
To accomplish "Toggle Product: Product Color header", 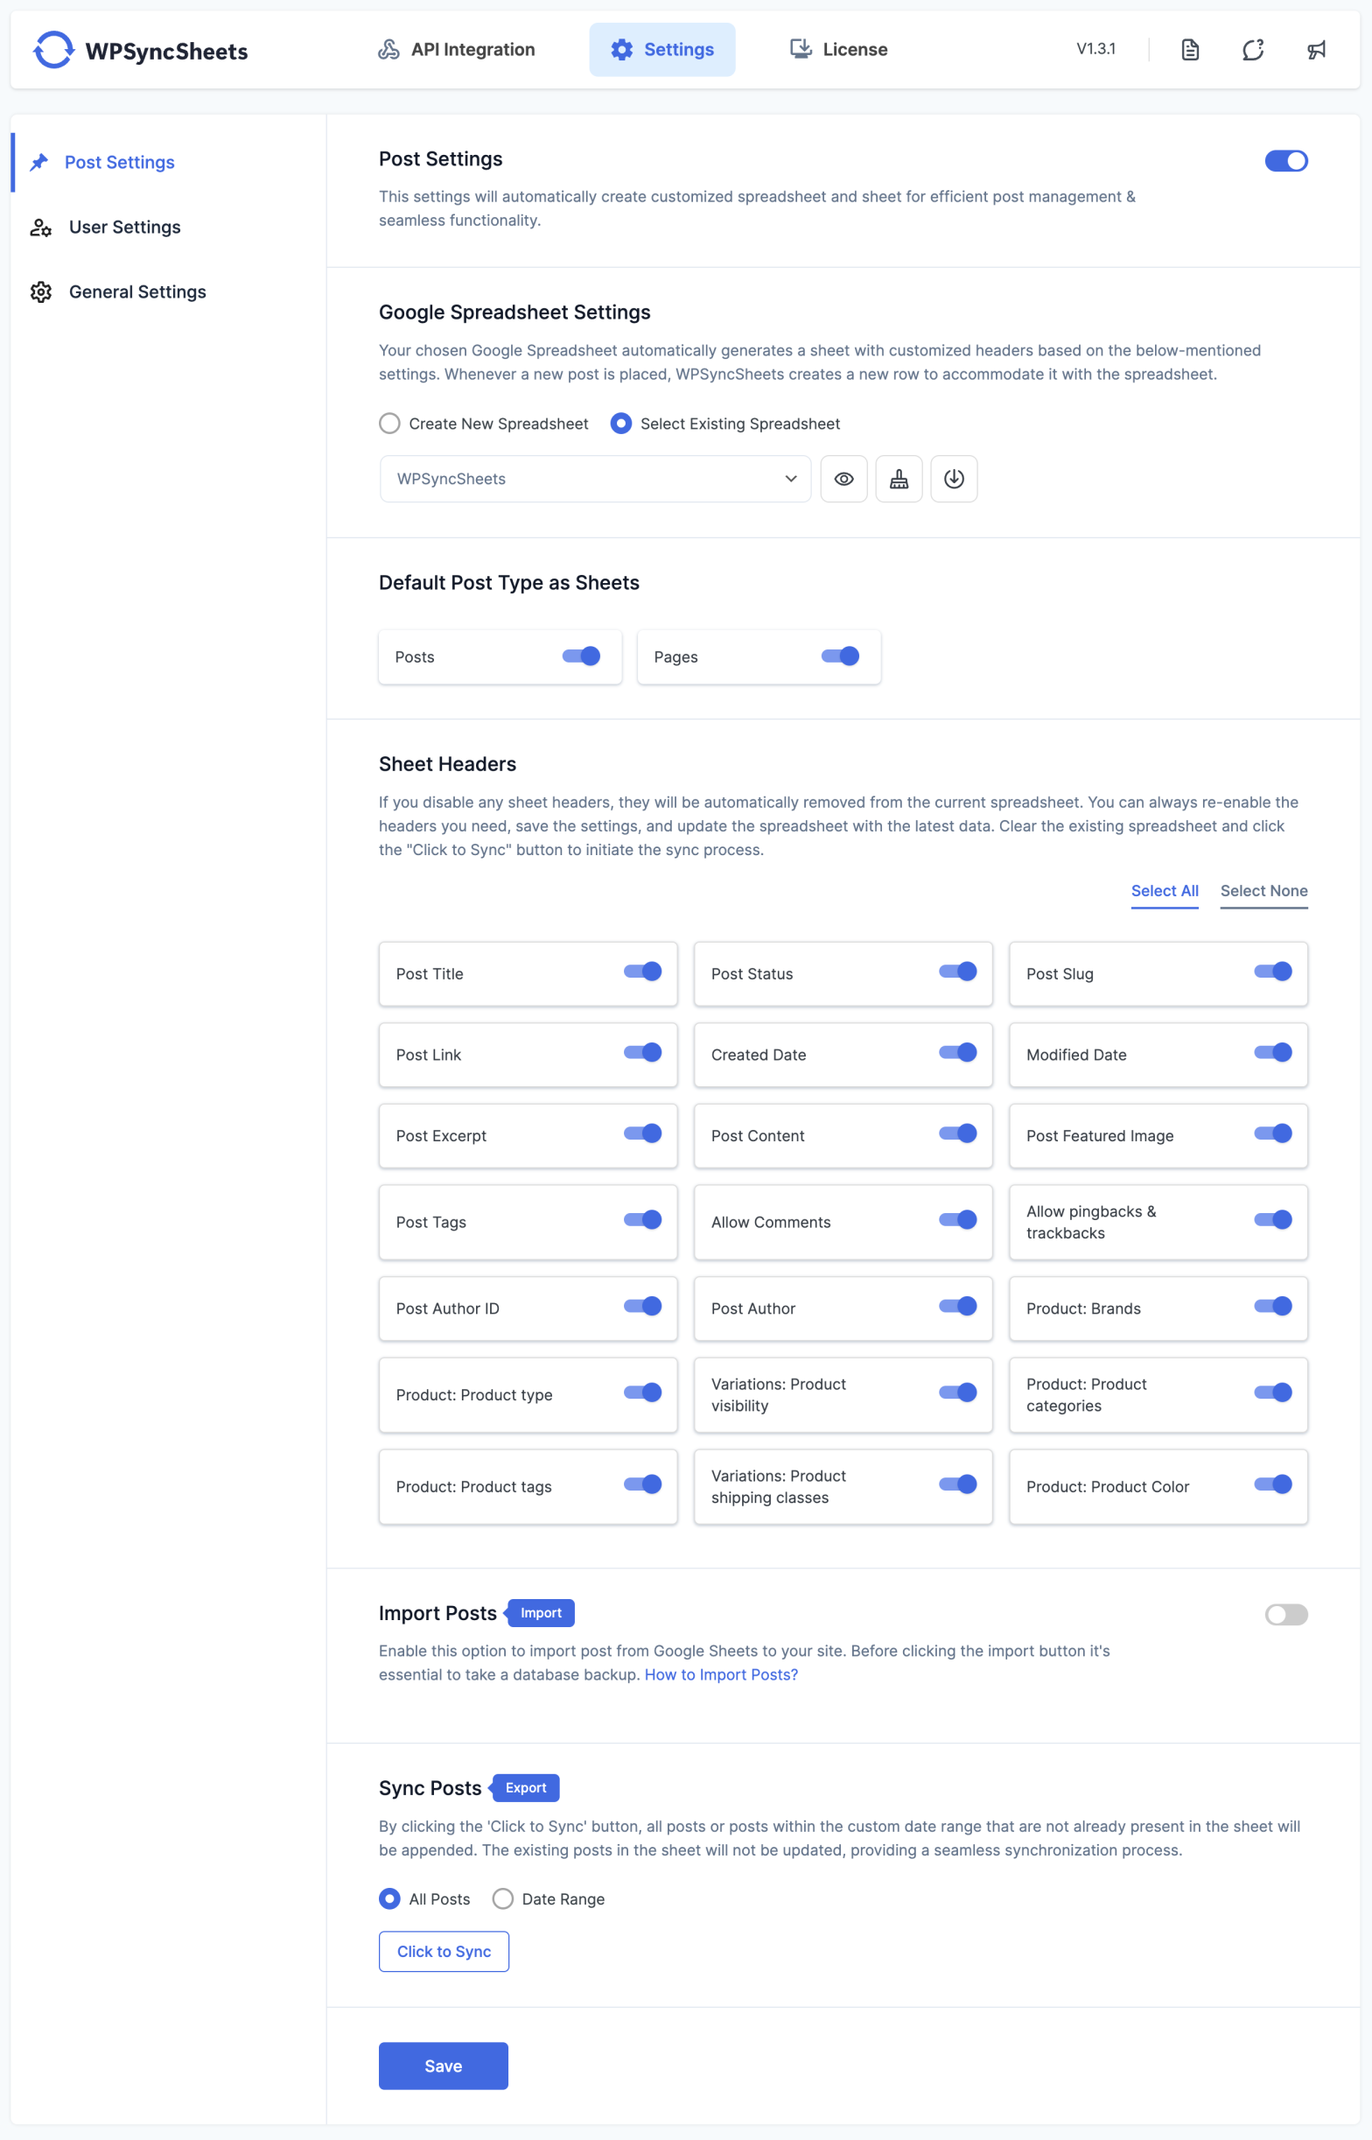I will click(x=1273, y=1485).
